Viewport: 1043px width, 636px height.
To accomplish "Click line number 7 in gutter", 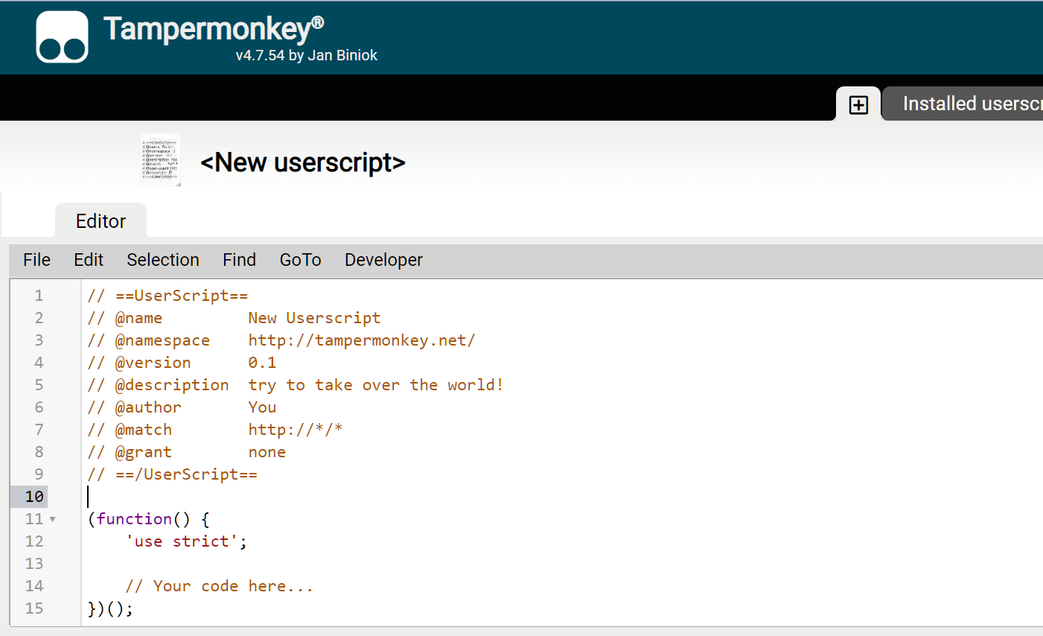I will [39, 430].
